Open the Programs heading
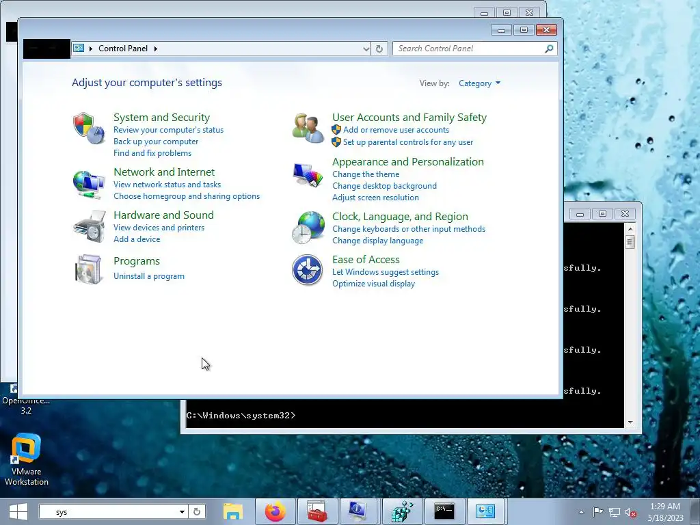700x525 pixels. pos(137,261)
